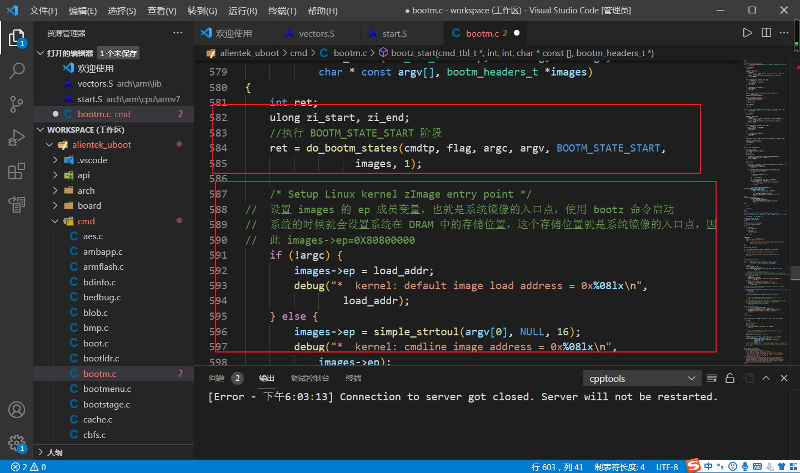
Task: Open editor More Actions ellipsis
Action: (x=784, y=33)
